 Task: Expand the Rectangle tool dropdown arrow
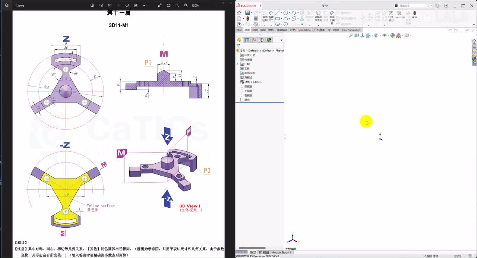tap(281, 19)
